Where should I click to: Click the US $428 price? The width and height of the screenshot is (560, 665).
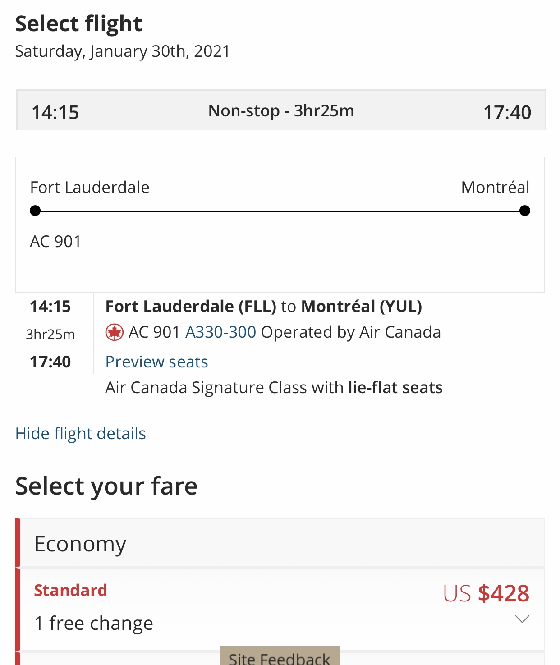(x=486, y=593)
